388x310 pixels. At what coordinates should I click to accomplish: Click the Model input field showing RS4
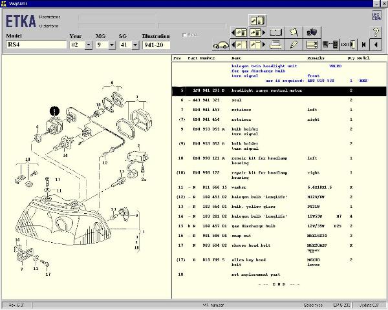tap(36, 45)
